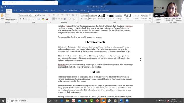Increase the paragraph indent
This screenshot has height=103, width=184.
(70, 15)
